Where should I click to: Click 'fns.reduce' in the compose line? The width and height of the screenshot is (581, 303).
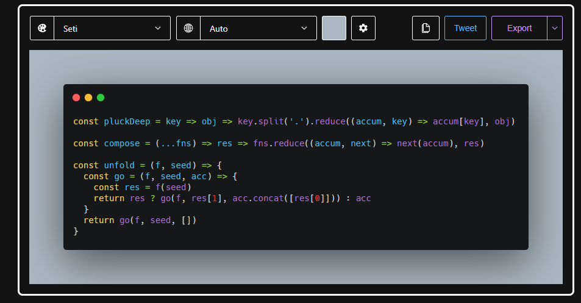point(279,143)
